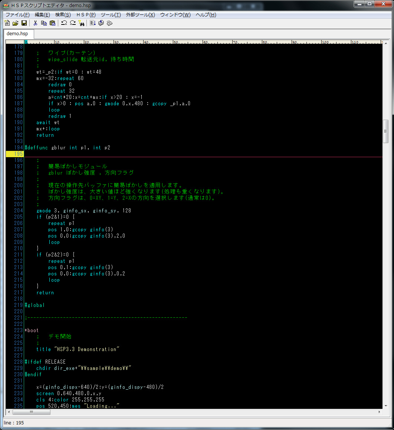The image size is (394, 430).
Task: Open the HSP(P) menu
Action: pyautogui.click(x=86, y=15)
